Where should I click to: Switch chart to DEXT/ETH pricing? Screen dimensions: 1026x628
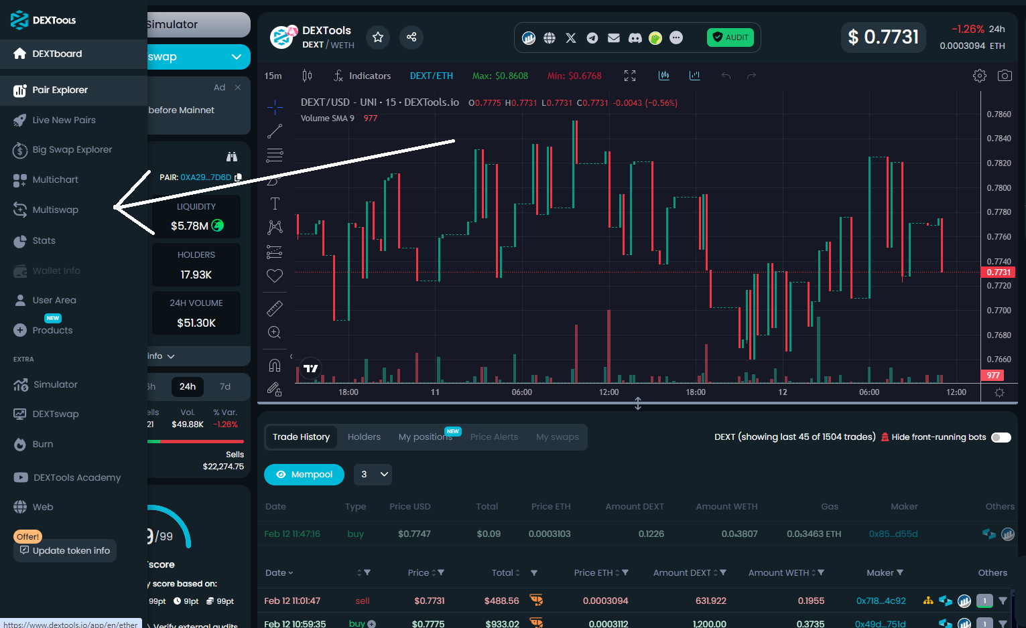[432, 76]
